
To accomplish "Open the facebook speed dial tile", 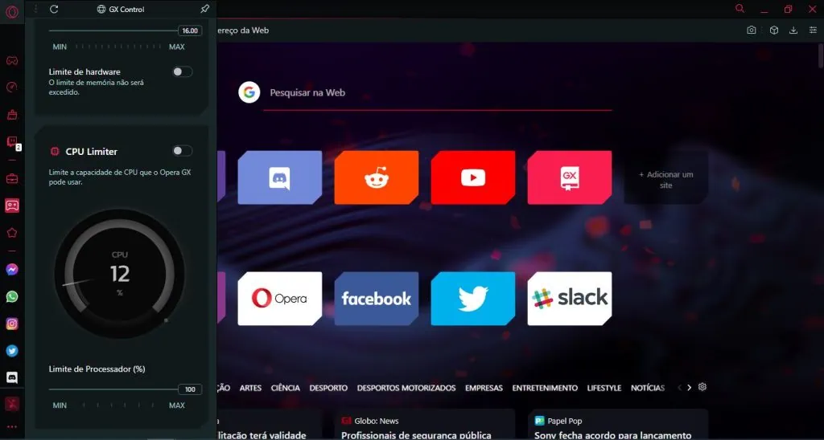I will (x=377, y=299).
